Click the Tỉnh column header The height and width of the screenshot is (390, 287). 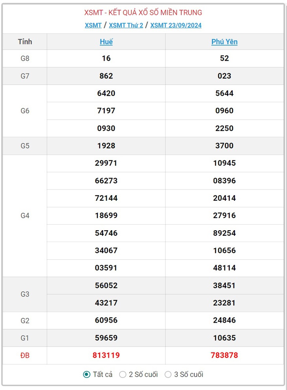click(x=25, y=42)
